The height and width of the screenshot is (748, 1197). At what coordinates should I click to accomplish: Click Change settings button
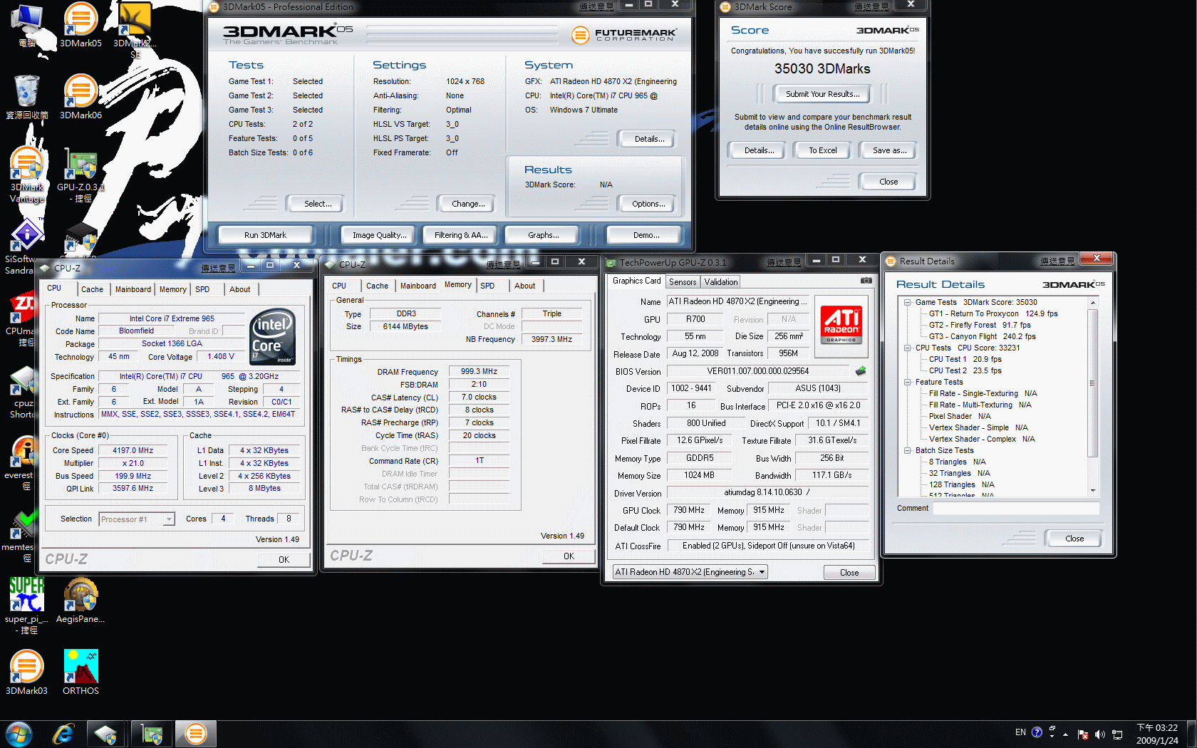pyautogui.click(x=468, y=204)
